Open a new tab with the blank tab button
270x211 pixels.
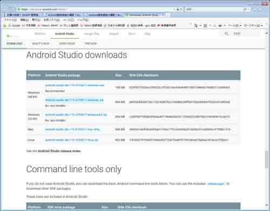tap(168, 15)
